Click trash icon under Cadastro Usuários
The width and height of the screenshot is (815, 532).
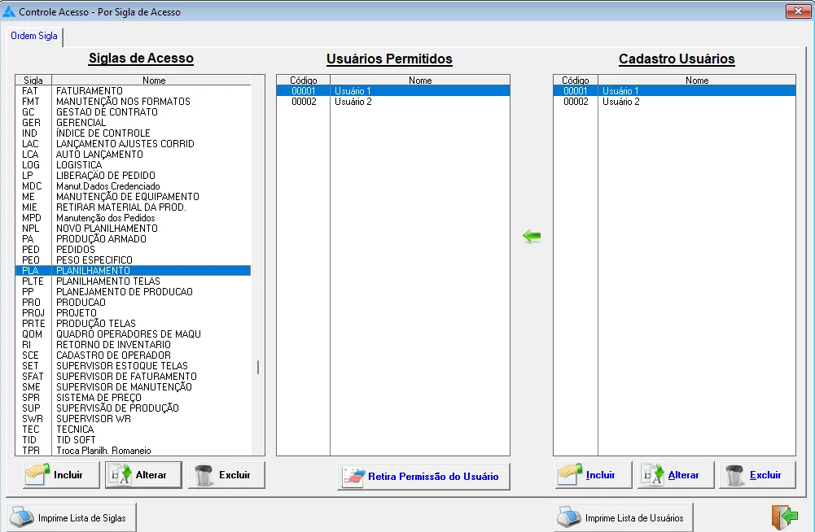(x=735, y=475)
